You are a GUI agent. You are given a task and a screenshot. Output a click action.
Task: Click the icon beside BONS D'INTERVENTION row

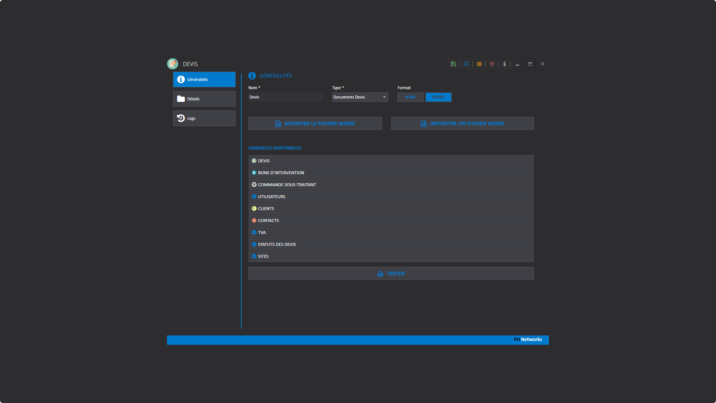254,173
